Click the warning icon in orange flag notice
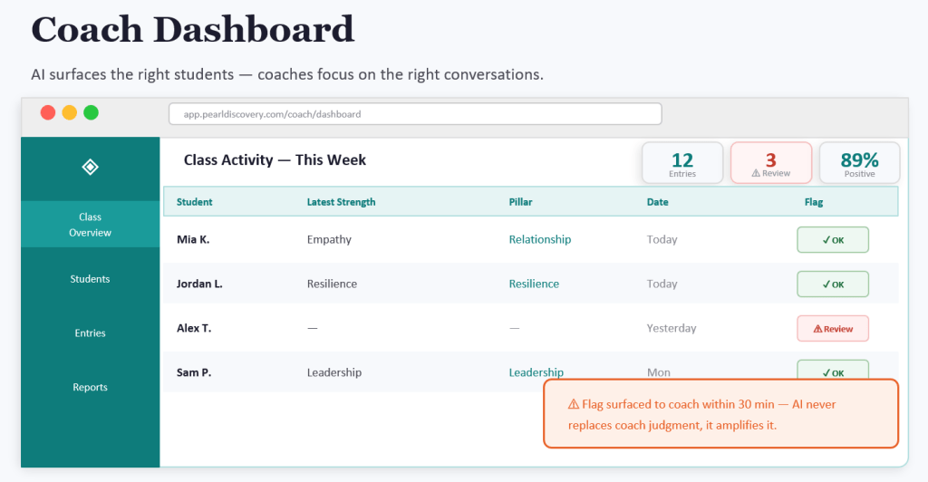 (x=573, y=404)
